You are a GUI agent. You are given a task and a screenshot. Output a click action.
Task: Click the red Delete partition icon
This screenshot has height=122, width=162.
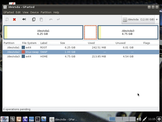(14, 20)
